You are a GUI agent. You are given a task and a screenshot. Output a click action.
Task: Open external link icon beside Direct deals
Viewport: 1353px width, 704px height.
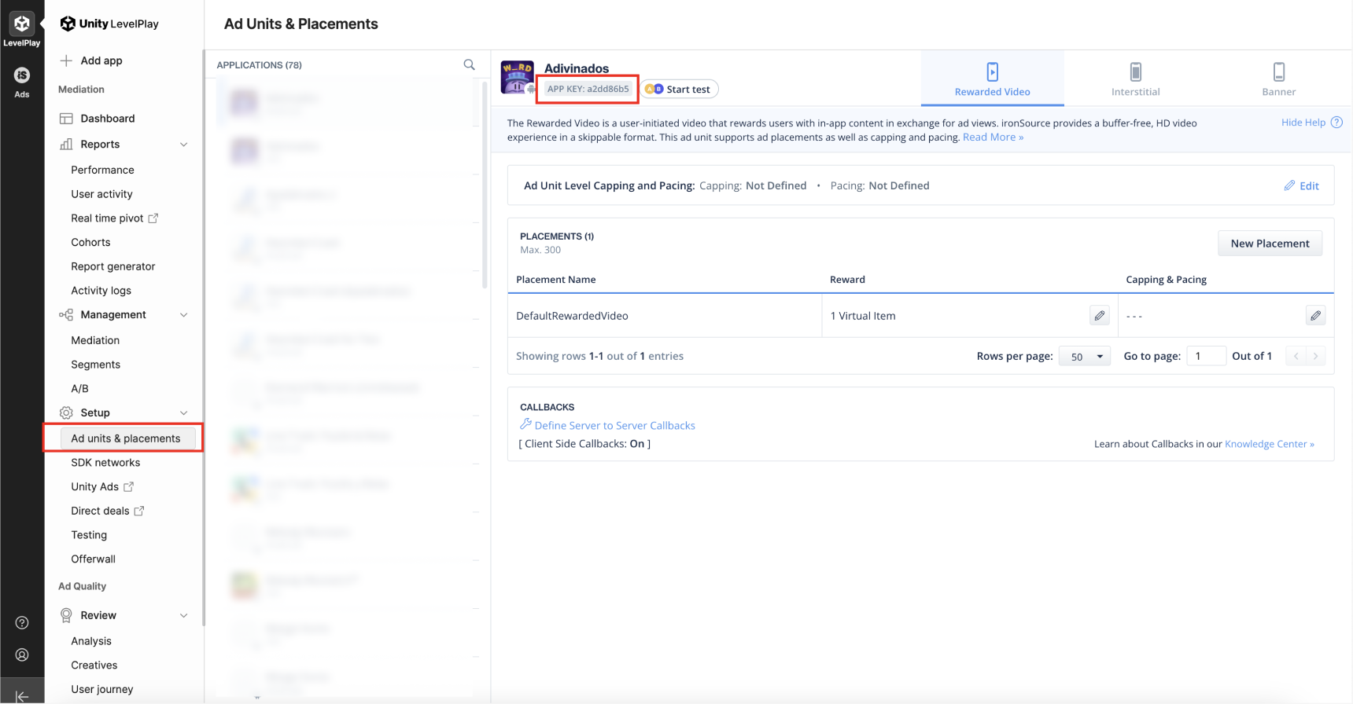click(x=139, y=511)
